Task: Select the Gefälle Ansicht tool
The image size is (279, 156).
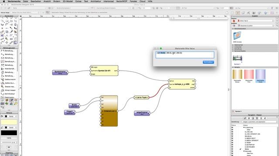Action: pos(9,79)
